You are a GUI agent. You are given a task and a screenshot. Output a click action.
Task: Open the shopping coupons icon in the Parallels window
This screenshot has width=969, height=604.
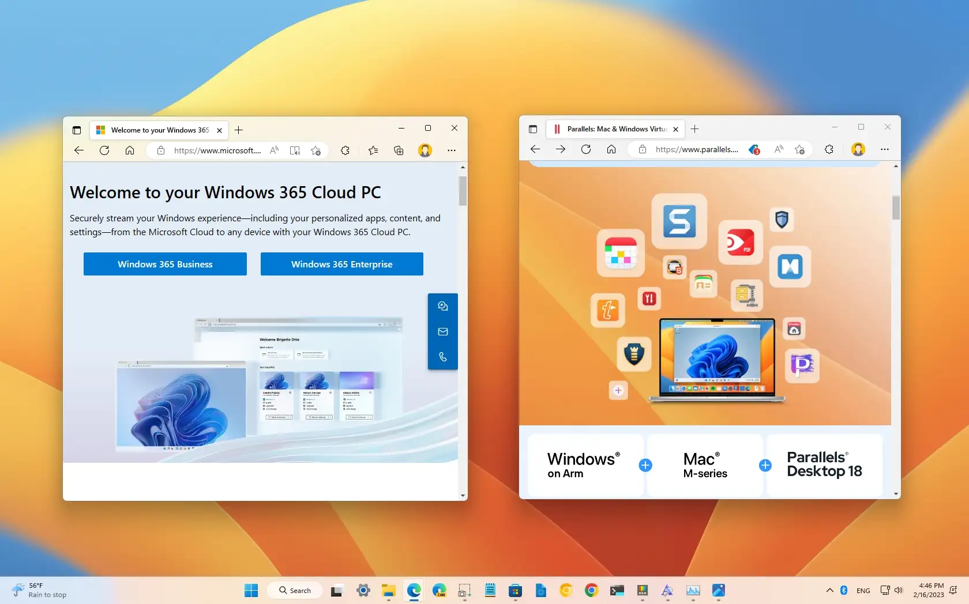pos(754,149)
